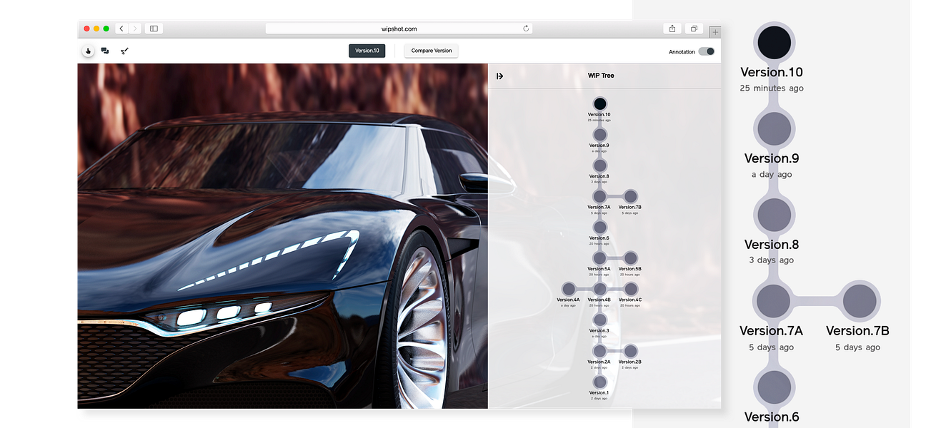Select Version.7A node in WIP Tree panel
Viewport: 931px width, 428px height.
click(x=599, y=196)
